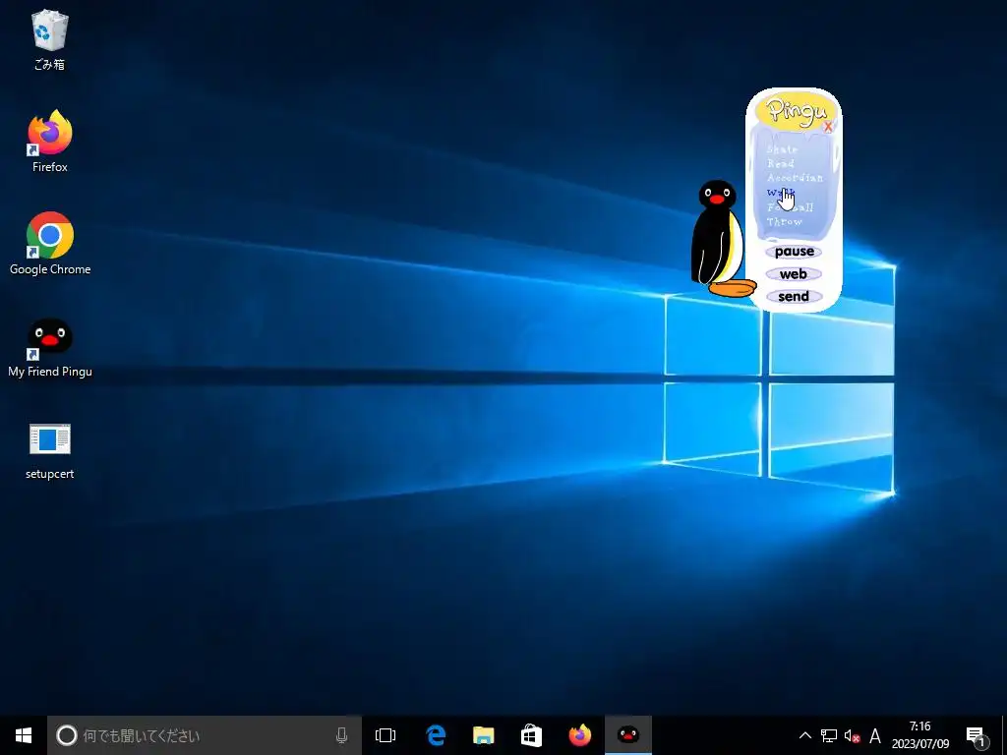
Task: Click the Cortana search box
Action: click(x=205, y=735)
